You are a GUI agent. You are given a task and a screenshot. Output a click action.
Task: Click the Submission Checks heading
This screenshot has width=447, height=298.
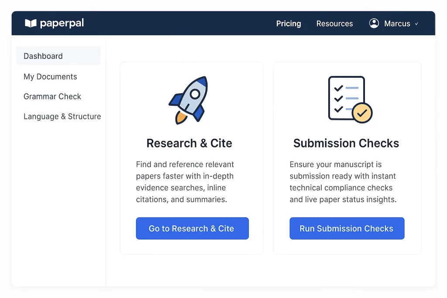coord(346,143)
